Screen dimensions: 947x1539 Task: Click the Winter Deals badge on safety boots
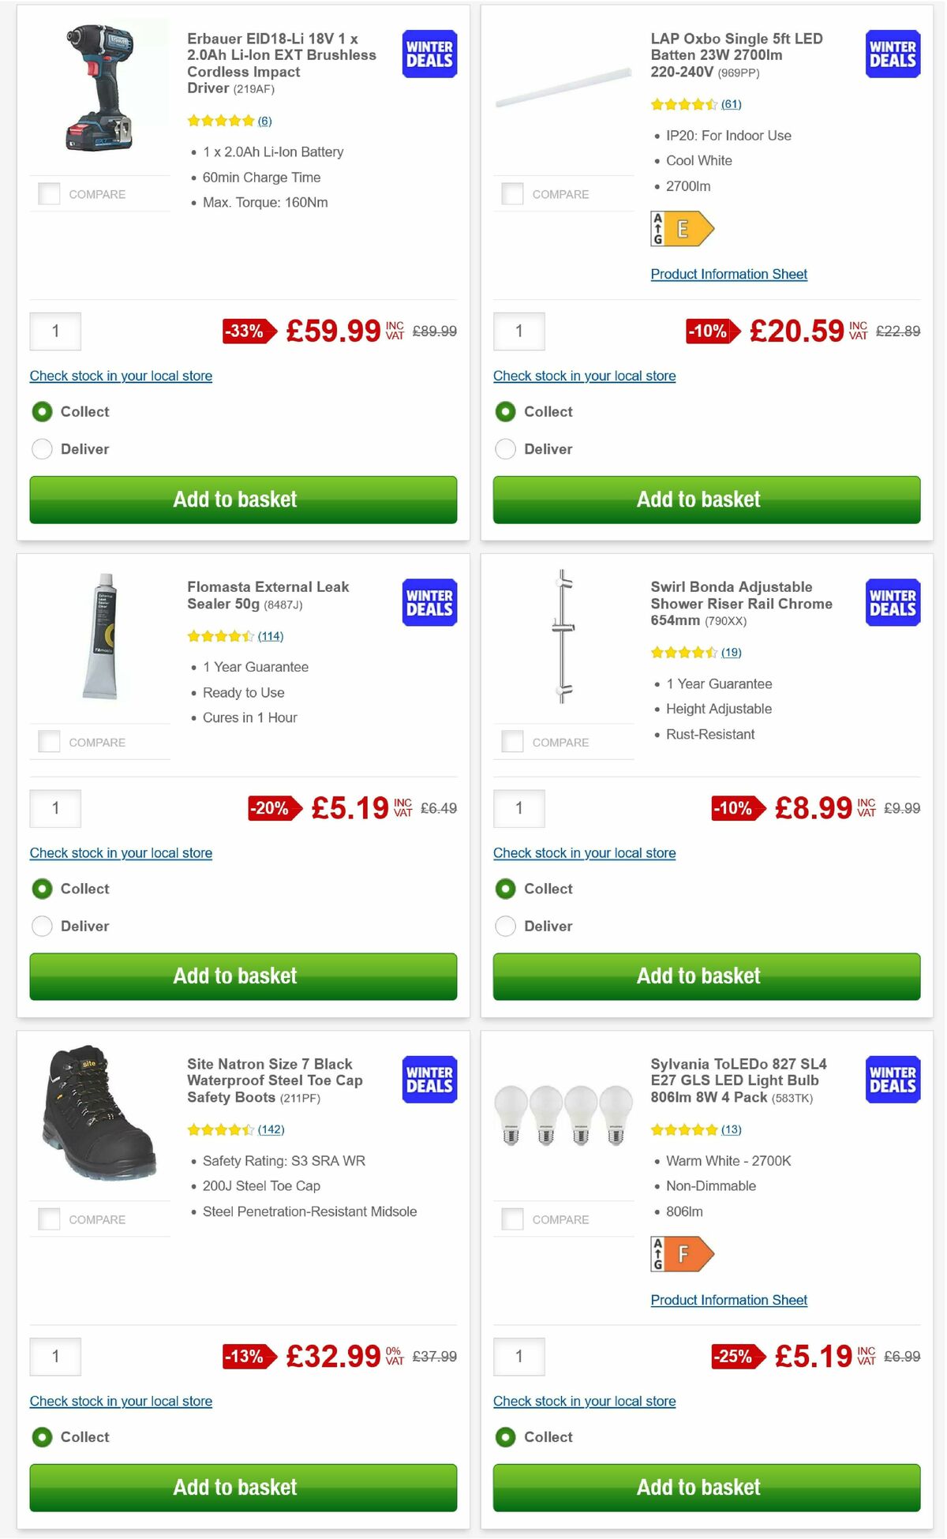click(429, 1078)
